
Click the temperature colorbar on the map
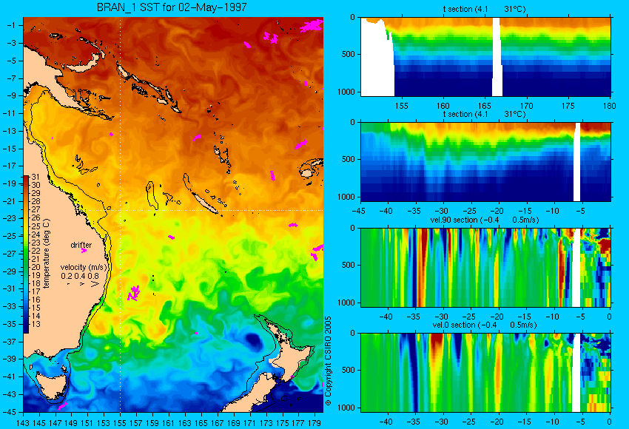pyautogui.click(x=26, y=254)
